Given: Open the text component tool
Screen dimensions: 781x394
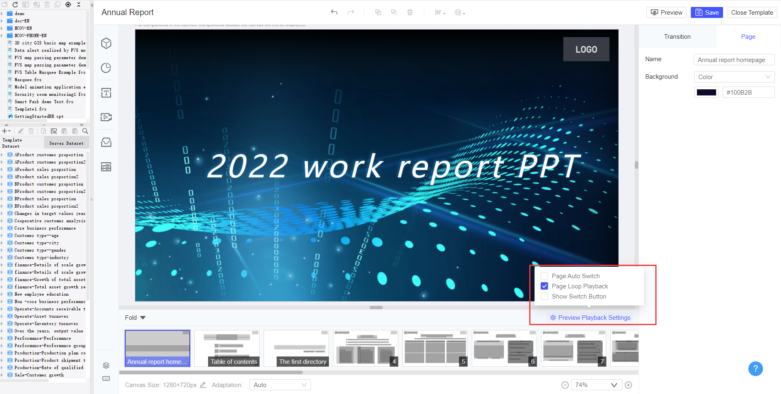Looking at the screenshot, I should (x=106, y=93).
